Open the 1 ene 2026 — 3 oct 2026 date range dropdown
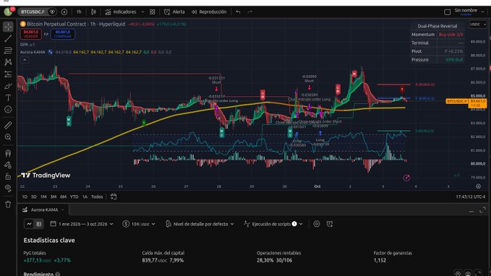The height and width of the screenshot is (276, 491). (82, 224)
